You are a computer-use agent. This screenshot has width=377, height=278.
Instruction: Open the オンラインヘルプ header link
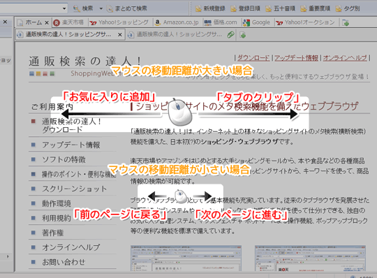345,58
